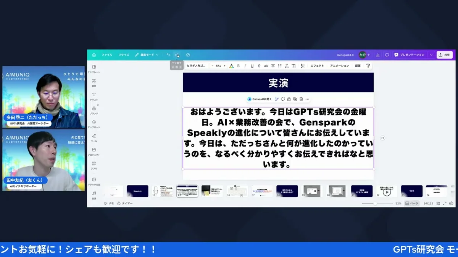The width and height of the screenshot is (458, 257).
Task: Open the ヒラギノ角ゴ font dropdown
Action: coord(197,65)
